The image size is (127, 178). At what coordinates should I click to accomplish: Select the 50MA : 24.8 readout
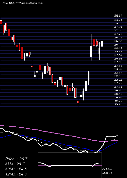16,169
